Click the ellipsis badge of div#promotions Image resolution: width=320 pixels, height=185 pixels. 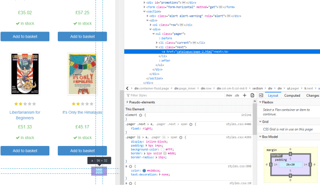[x=184, y=3]
